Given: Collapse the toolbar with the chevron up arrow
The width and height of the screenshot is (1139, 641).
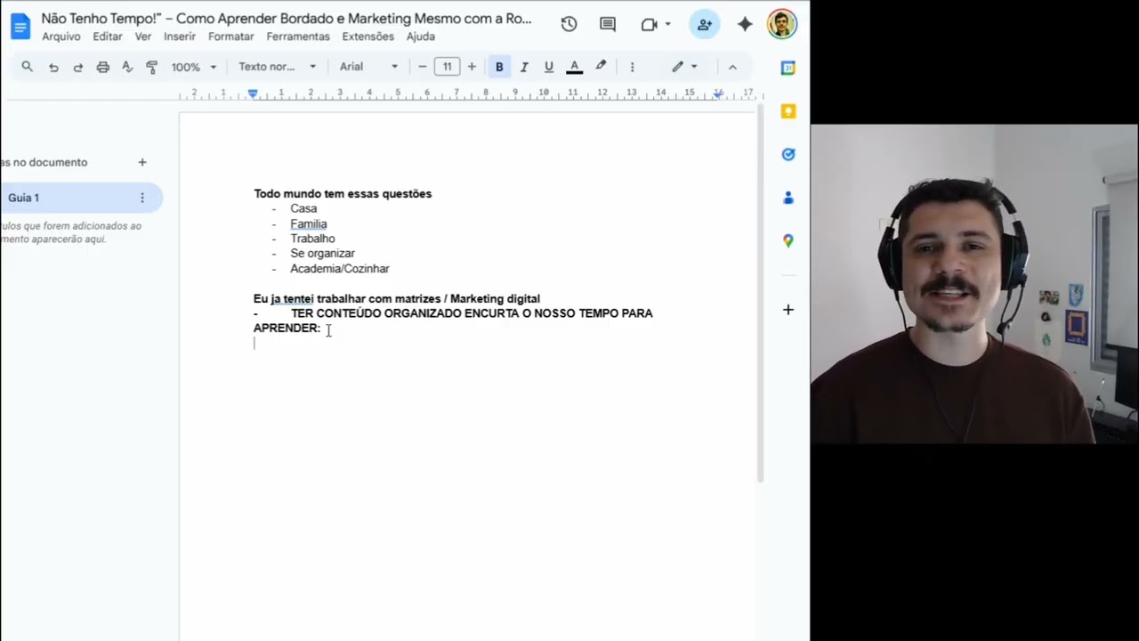Looking at the screenshot, I should click(732, 67).
